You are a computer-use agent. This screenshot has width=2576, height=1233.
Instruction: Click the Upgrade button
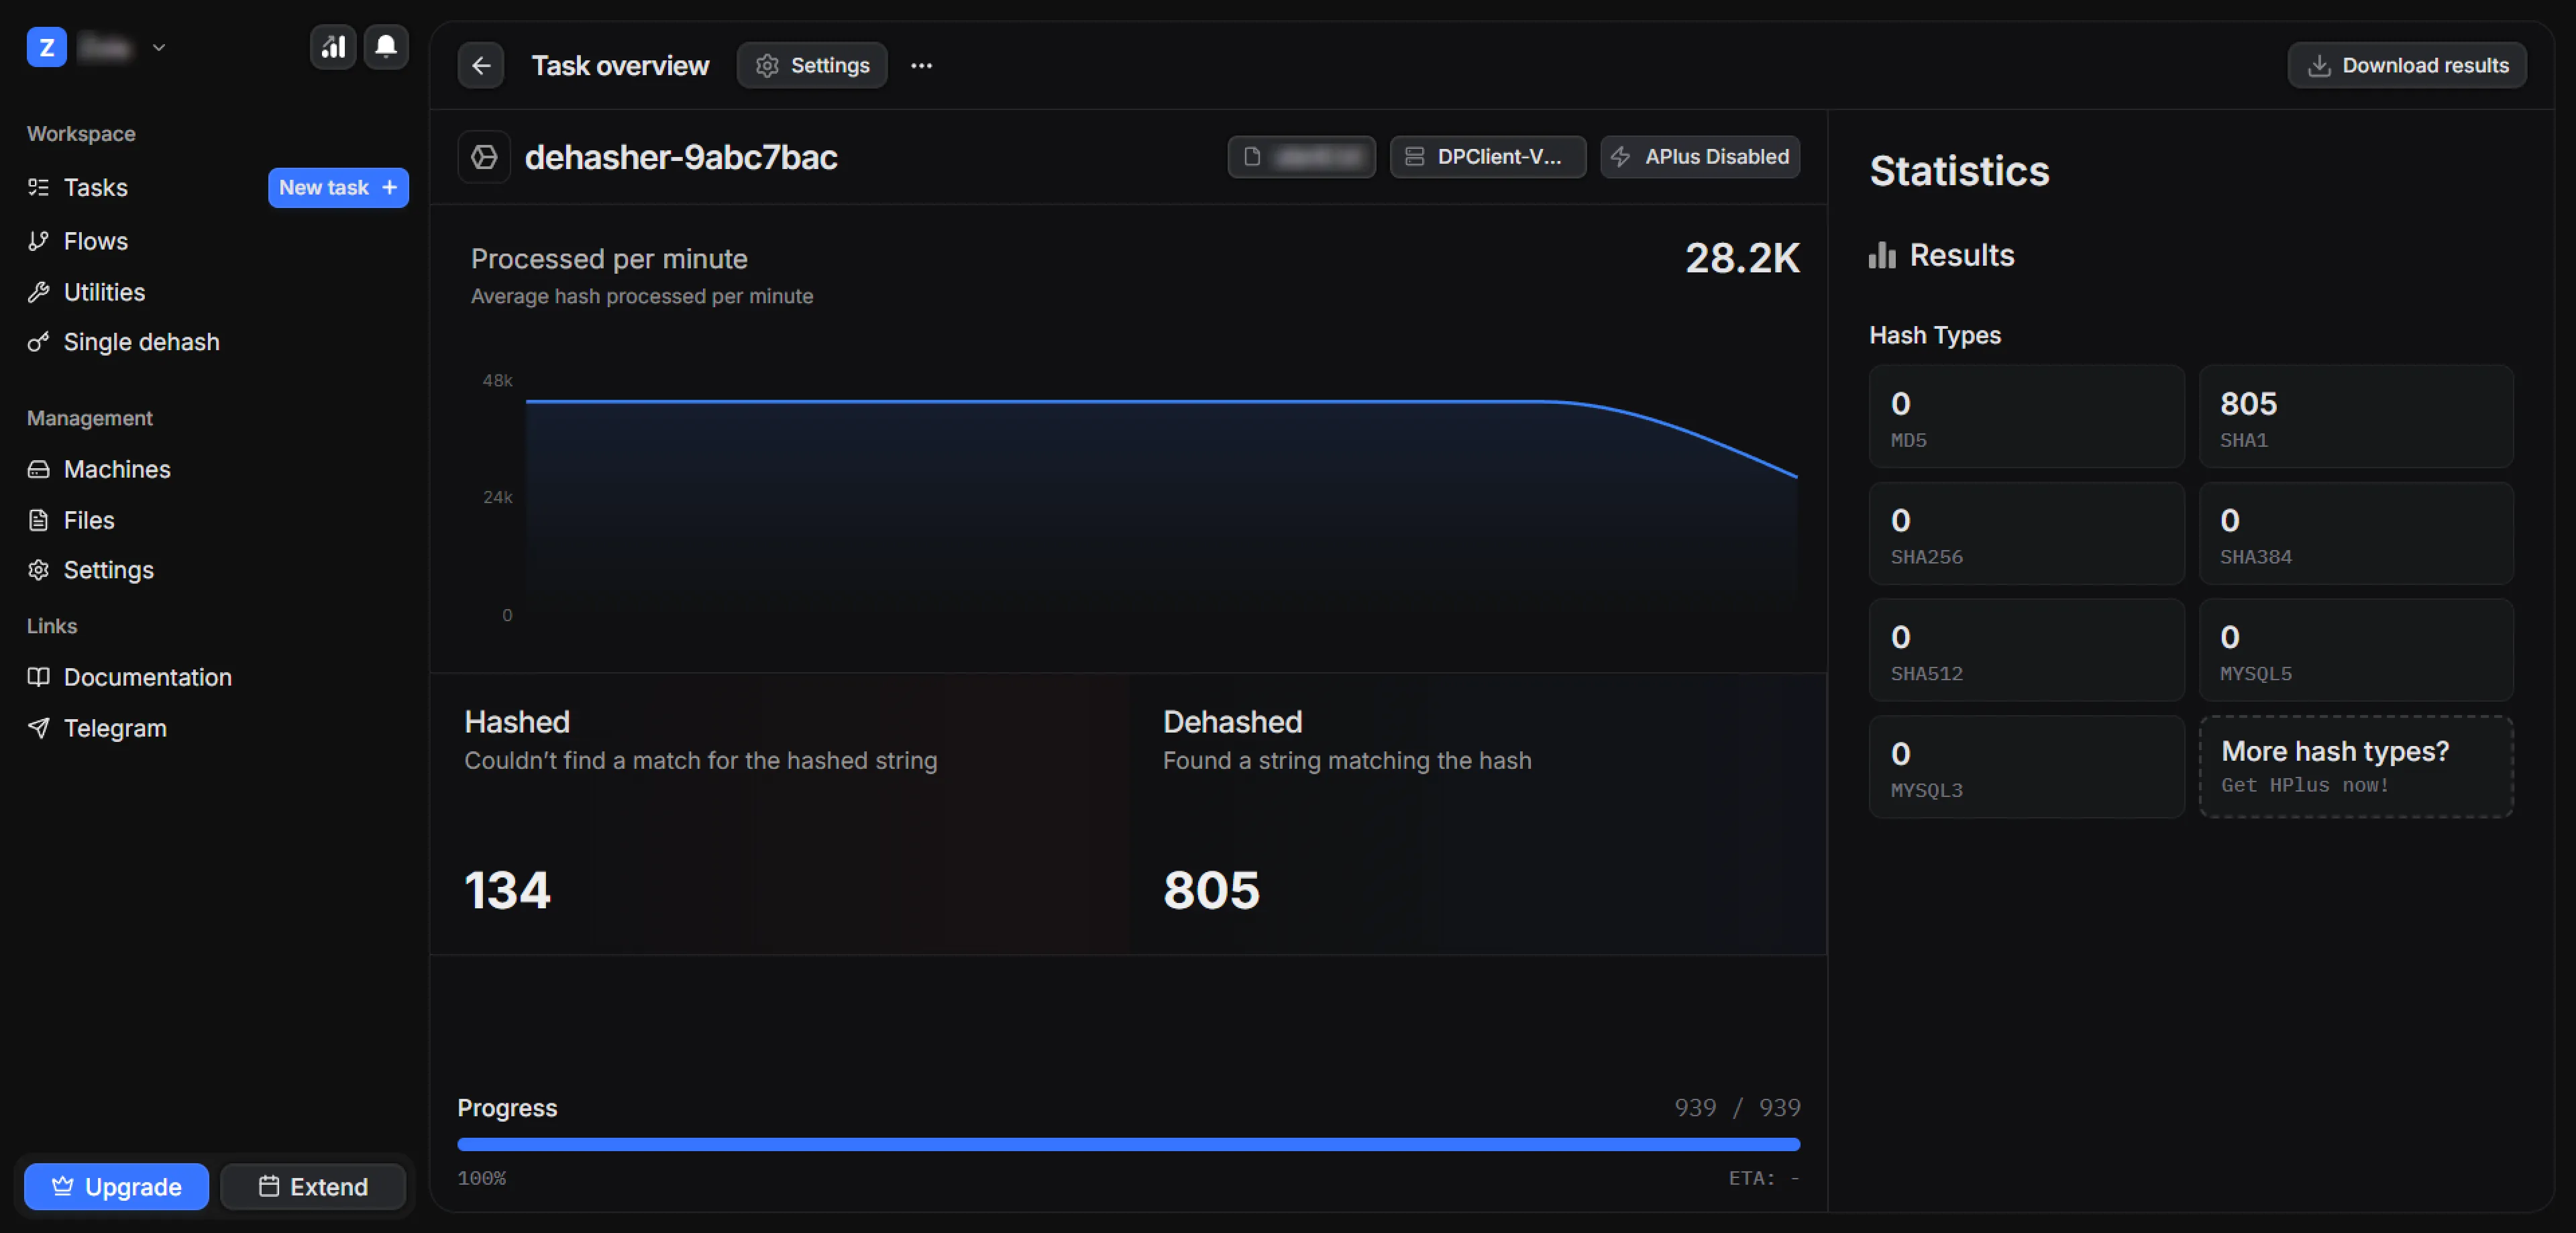tap(117, 1187)
